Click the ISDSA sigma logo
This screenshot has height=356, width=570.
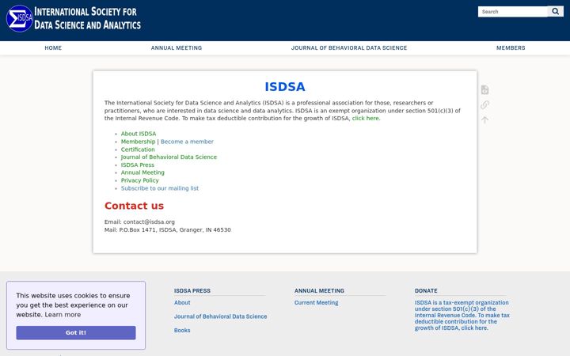point(20,18)
